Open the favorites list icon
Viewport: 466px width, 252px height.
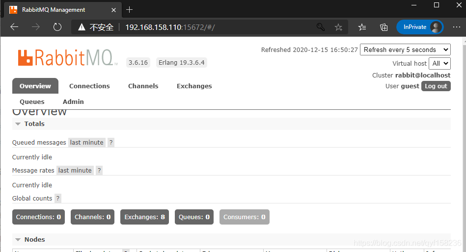click(x=362, y=27)
